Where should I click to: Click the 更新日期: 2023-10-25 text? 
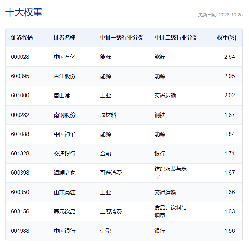[x=220, y=15]
